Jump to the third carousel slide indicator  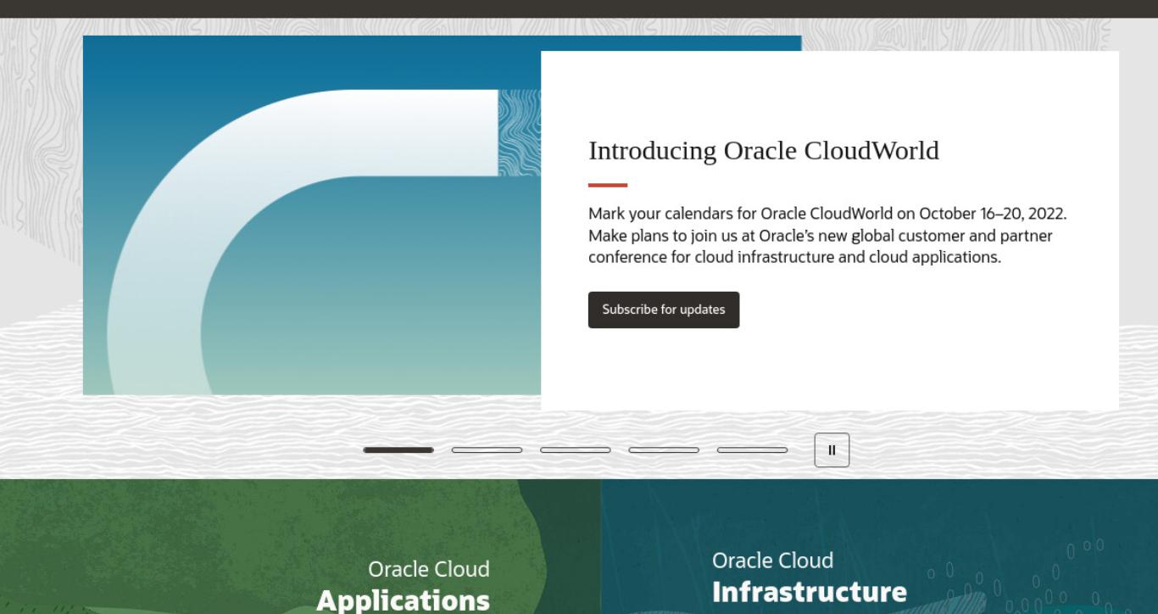pos(576,450)
